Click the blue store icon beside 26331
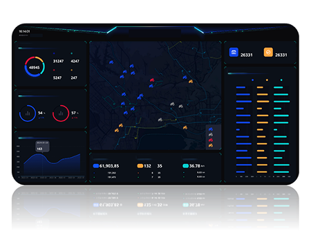This screenshot has height=249, width=311. [234, 52]
